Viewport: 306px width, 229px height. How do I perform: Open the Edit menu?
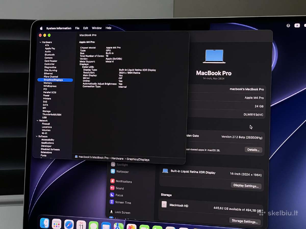pos(86,28)
